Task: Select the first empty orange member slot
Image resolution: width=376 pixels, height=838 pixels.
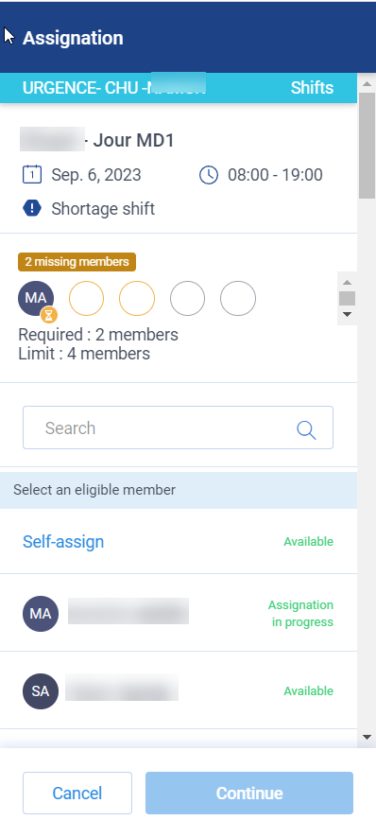Action: click(87, 298)
